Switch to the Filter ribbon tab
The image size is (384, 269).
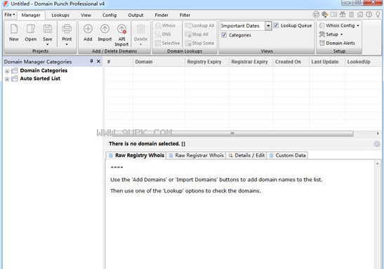(185, 15)
